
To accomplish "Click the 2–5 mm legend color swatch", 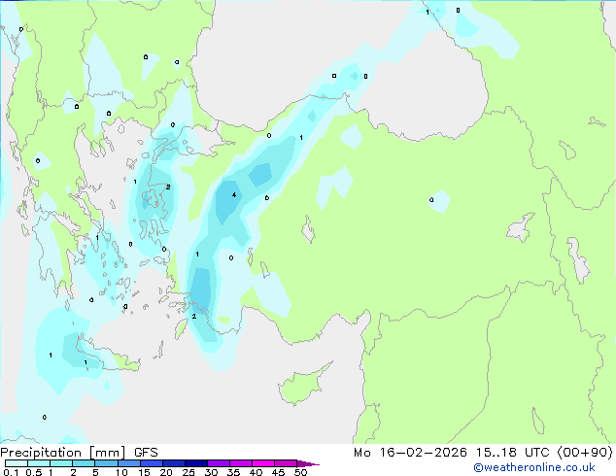I will 84,463.
